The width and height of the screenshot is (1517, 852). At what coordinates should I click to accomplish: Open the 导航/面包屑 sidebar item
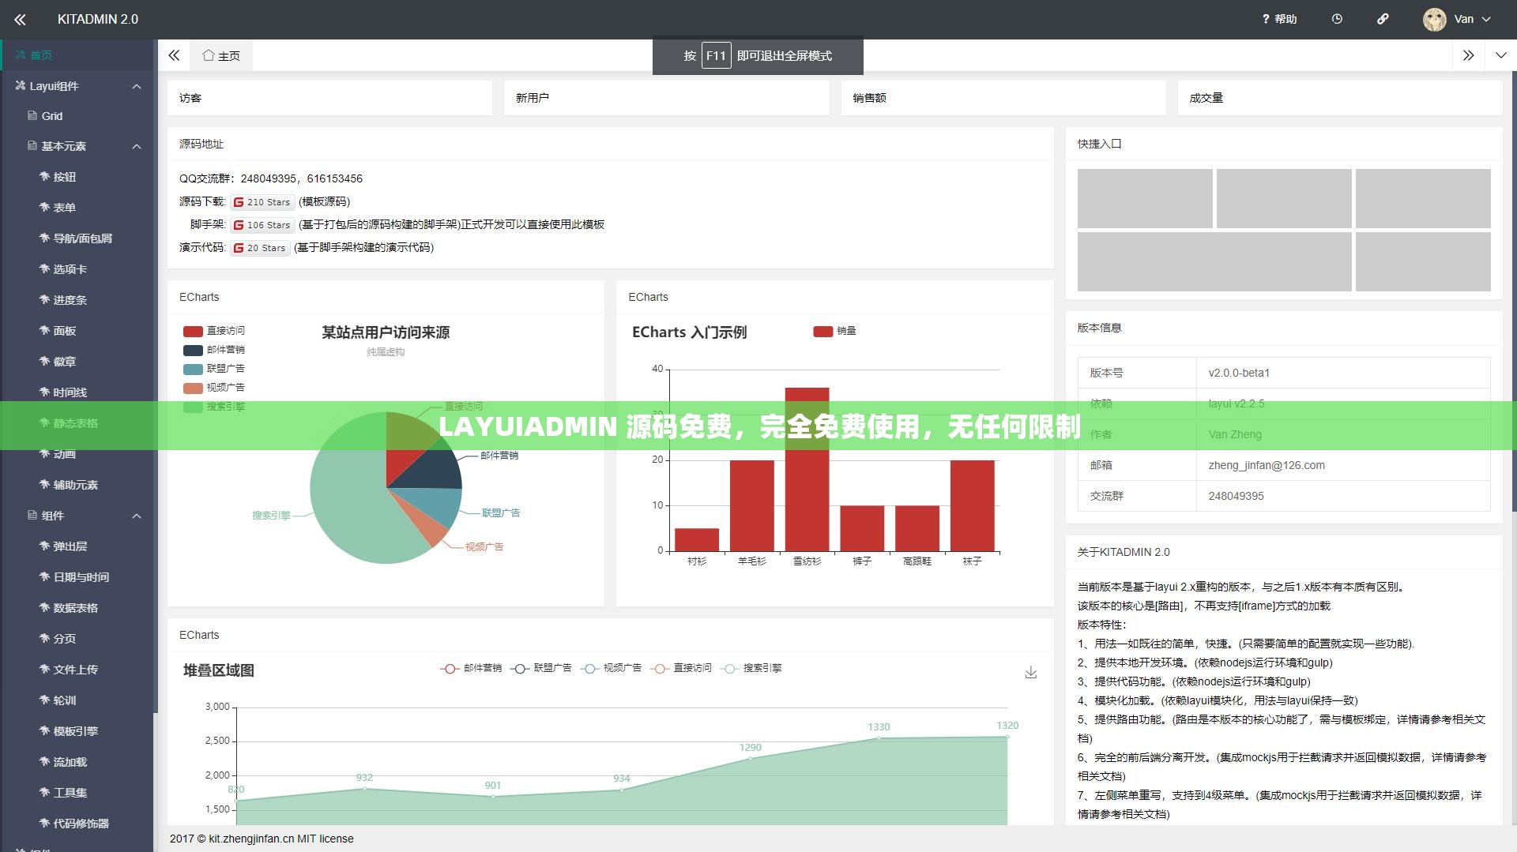click(x=77, y=238)
